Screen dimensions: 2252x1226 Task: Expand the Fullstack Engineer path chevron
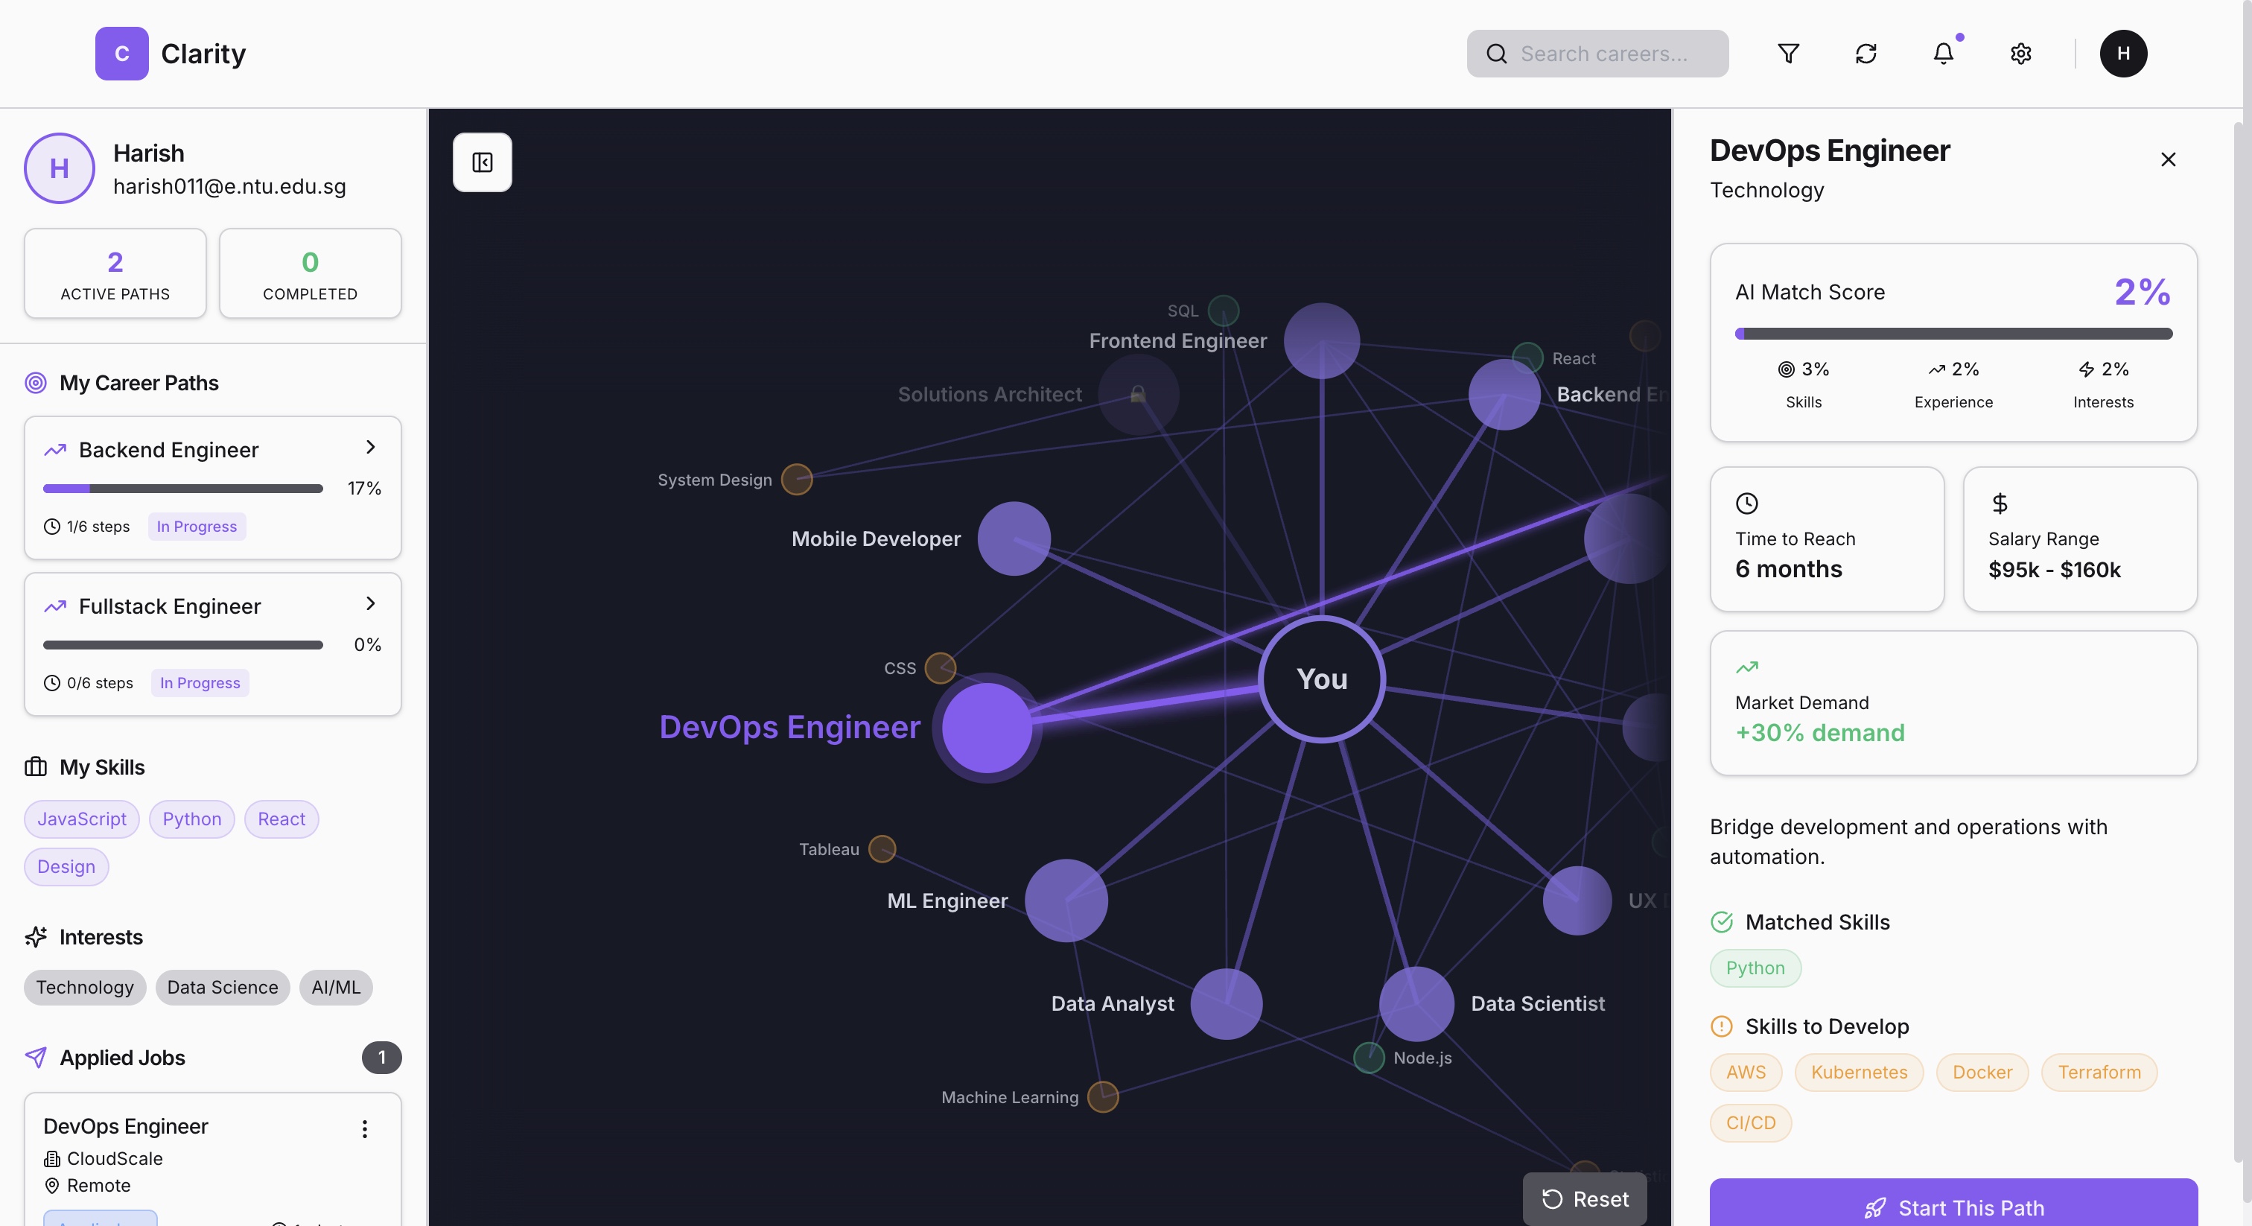(370, 603)
